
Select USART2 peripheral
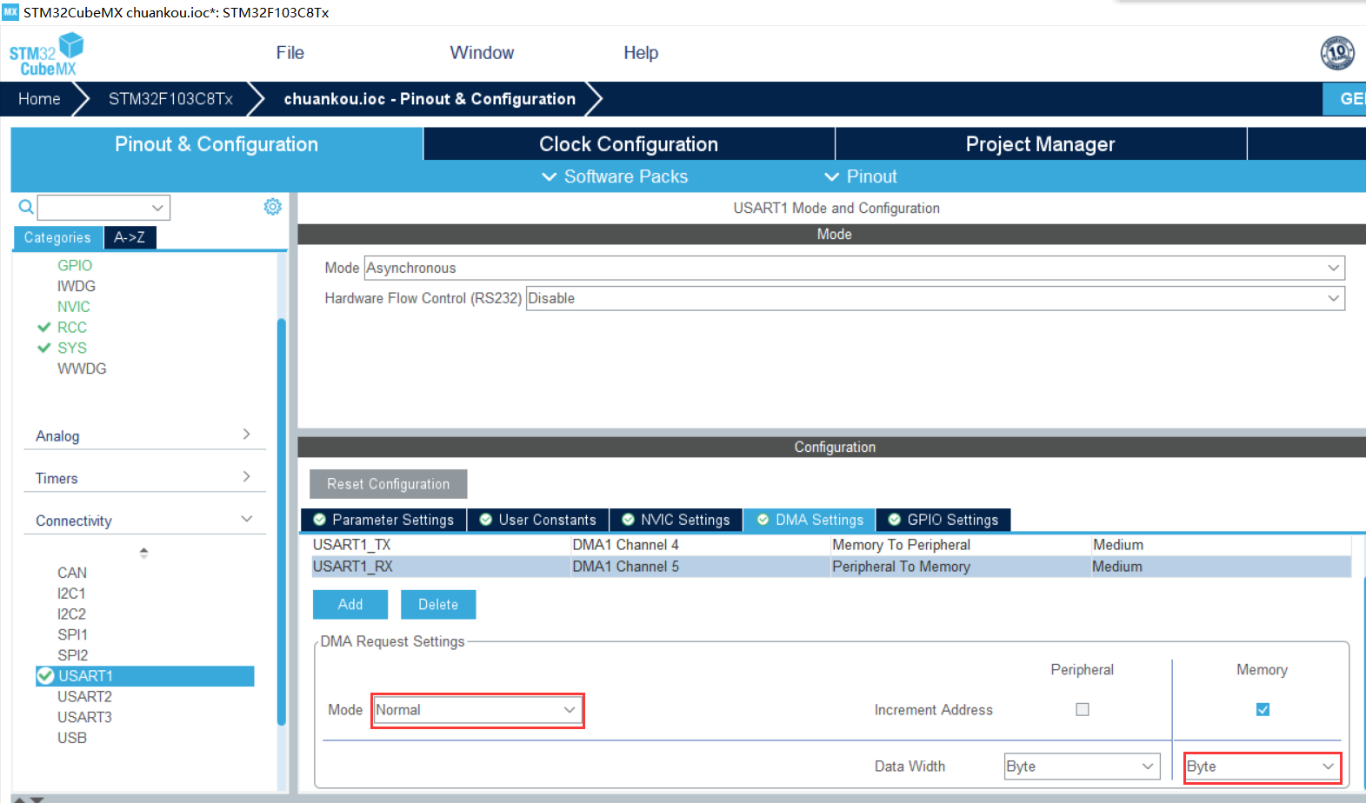(x=84, y=697)
